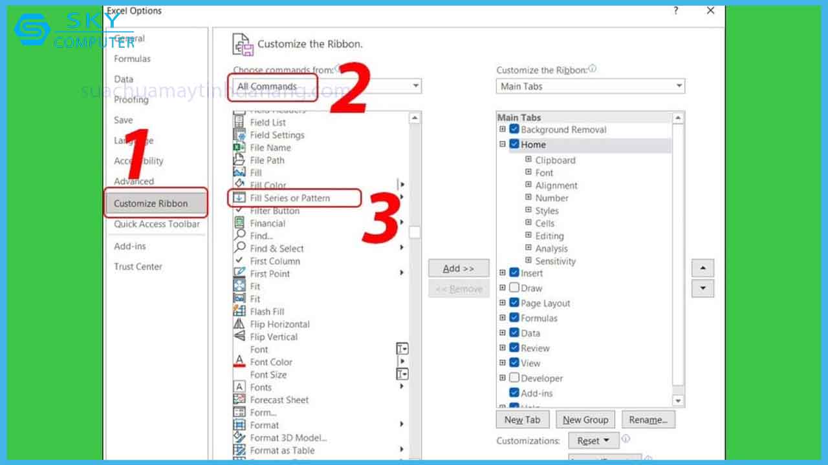828x465 pixels.
Task: Click the Field List command icon
Action: pos(239,122)
